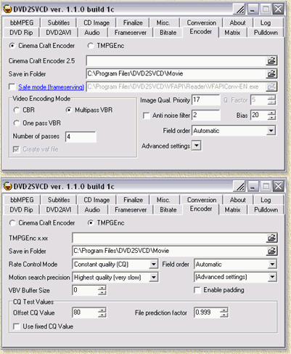Viewport: 291px width, 354px height.
Task: Click the Safe mode (frameserving) link
Action: point(51,87)
